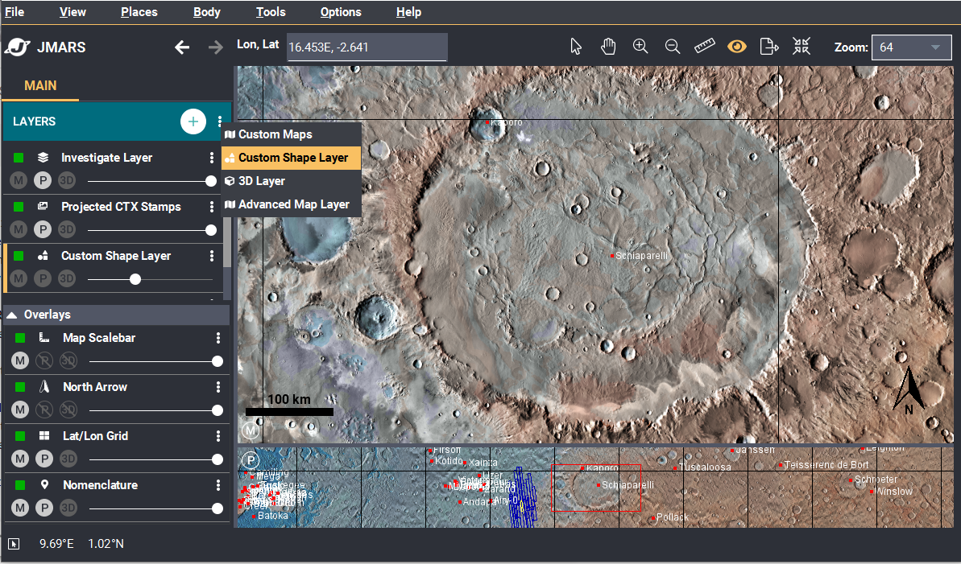Open the File menu

click(14, 11)
